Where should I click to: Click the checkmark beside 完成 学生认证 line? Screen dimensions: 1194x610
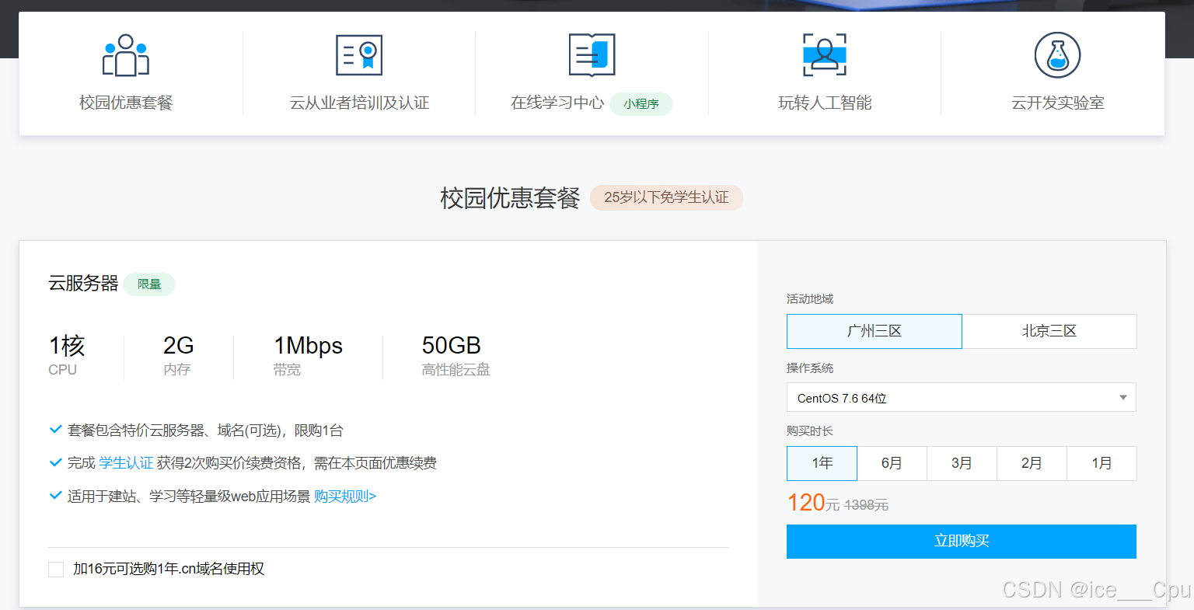pos(55,462)
